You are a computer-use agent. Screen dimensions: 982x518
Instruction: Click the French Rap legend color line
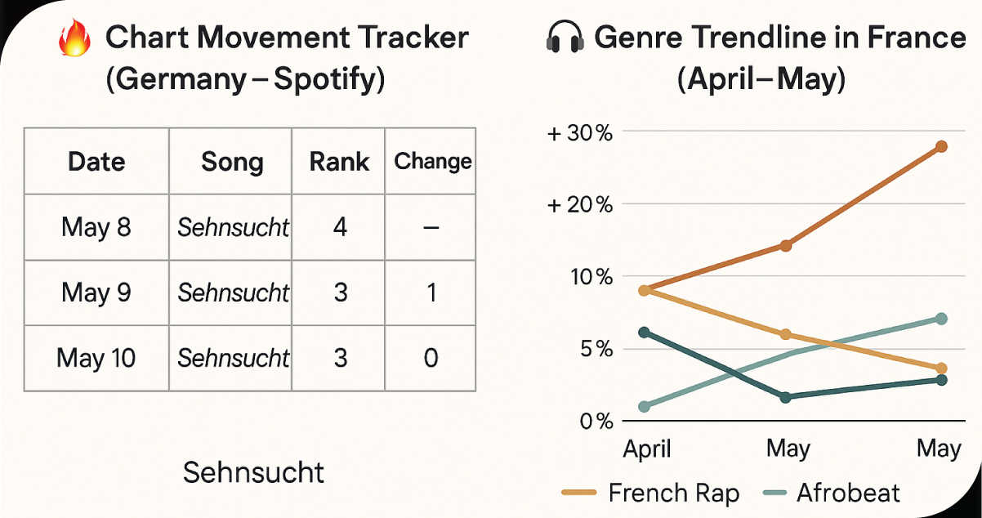(x=581, y=493)
